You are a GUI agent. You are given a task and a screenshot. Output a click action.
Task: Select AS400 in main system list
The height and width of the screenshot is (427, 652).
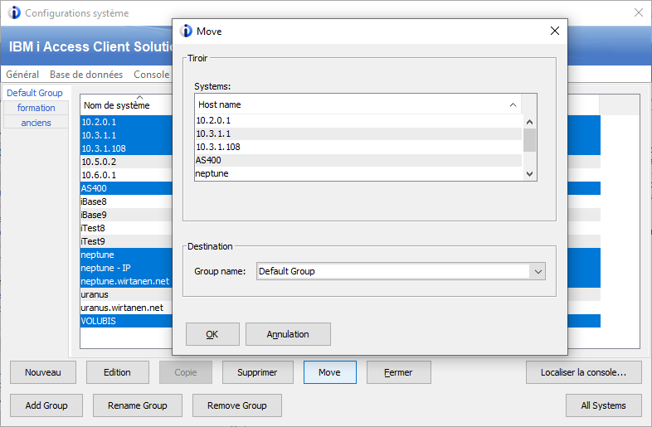tap(126, 188)
